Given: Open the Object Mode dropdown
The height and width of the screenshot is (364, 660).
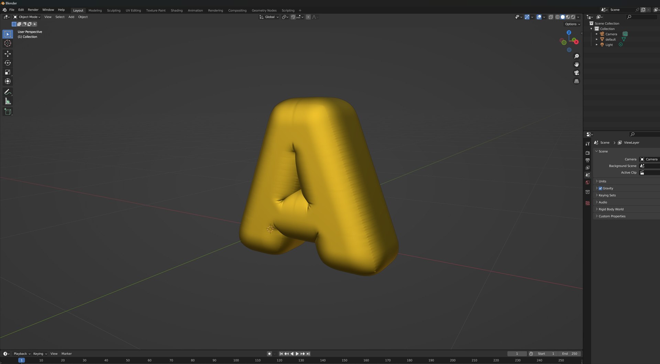Looking at the screenshot, I should pyautogui.click(x=27, y=17).
